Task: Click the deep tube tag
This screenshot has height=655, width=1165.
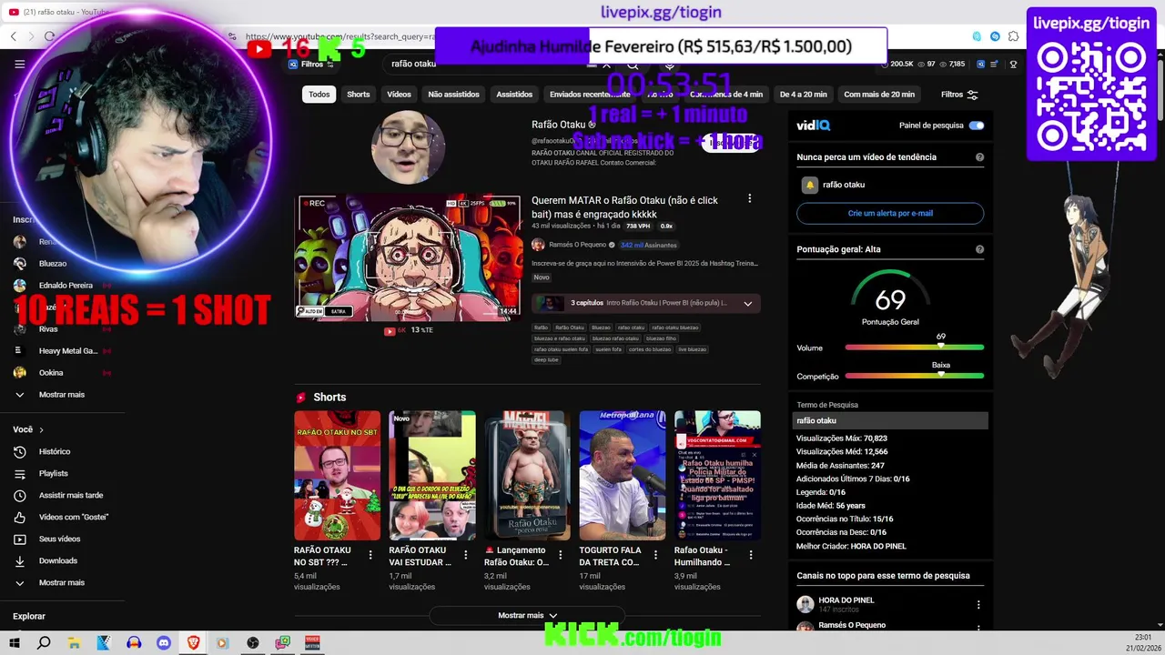Action: [x=546, y=360]
